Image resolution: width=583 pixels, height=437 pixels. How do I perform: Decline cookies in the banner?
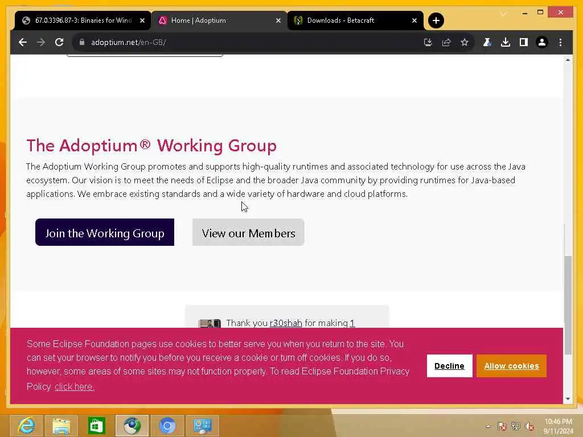click(x=450, y=366)
